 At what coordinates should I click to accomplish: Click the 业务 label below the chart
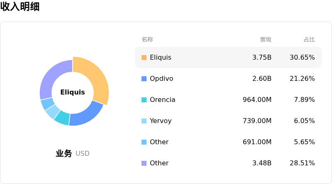point(64,154)
